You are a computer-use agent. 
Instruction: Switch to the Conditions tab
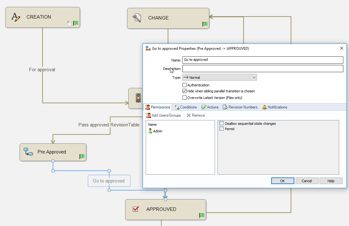tap(186, 107)
